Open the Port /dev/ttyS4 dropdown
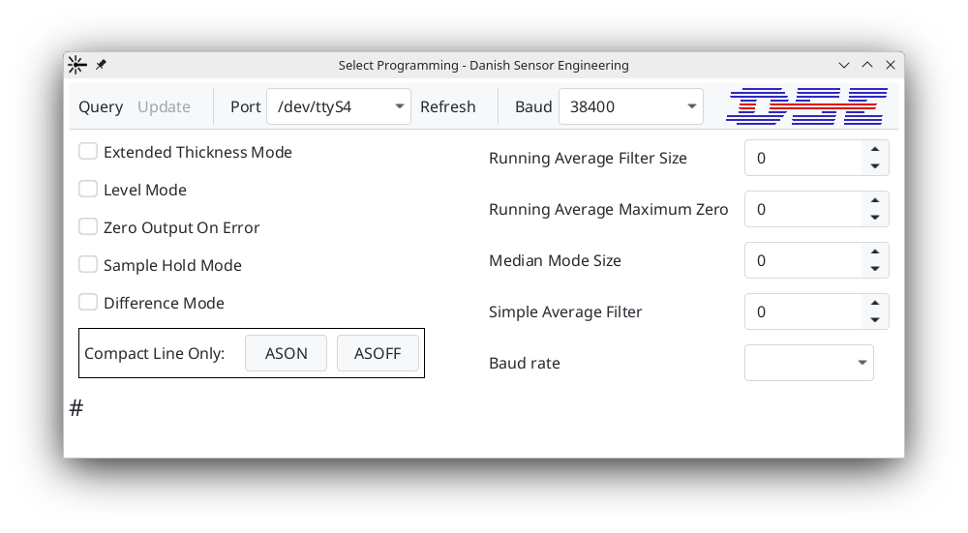This screenshot has width=968, height=533. pos(339,106)
